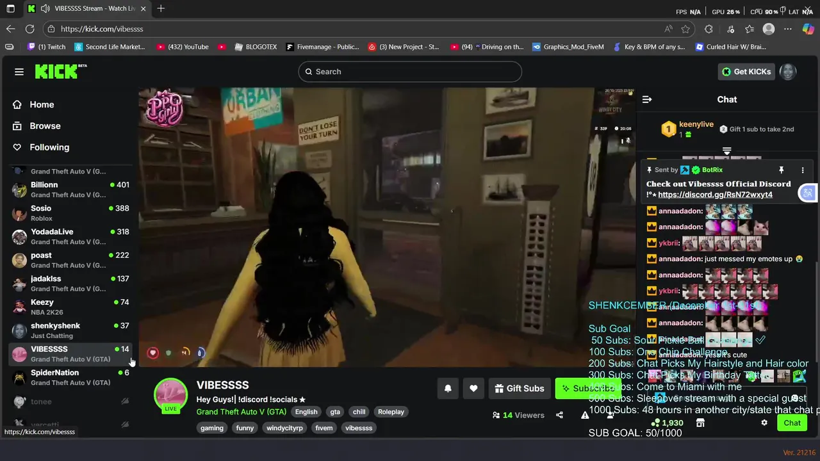The width and height of the screenshot is (820, 461).
Task: Open browser extensions icon
Action: point(709,29)
